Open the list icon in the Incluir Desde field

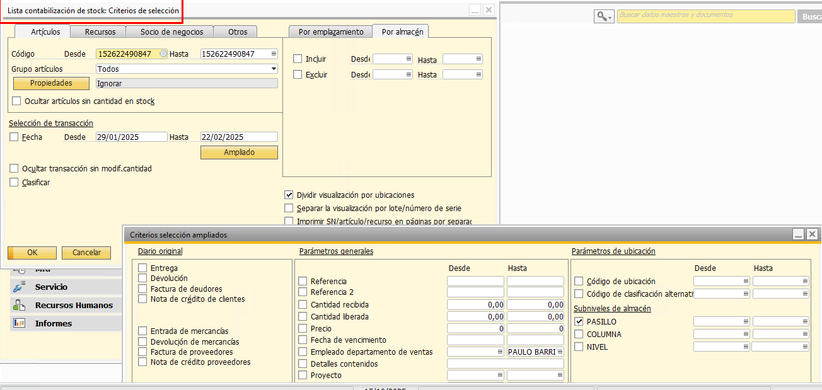click(x=408, y=59)
